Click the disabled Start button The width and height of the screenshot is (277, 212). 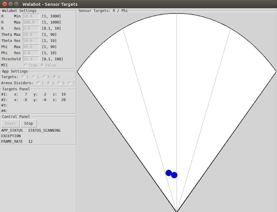(x=10, y=123)
